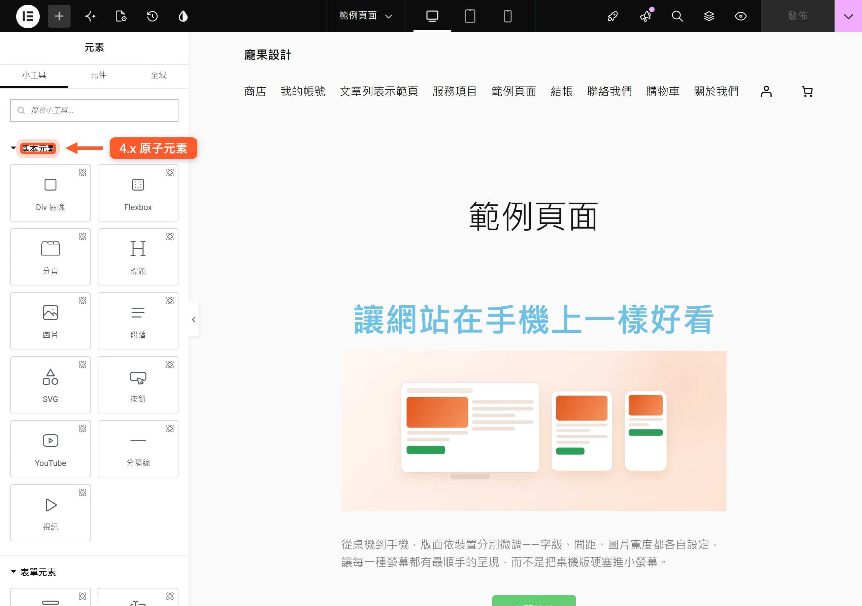Switch to mobile device view

point(507,16)
